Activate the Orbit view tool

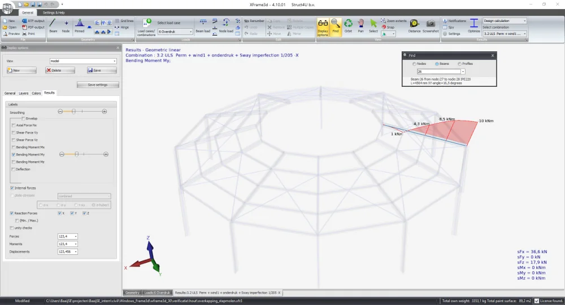click(348, 26)
